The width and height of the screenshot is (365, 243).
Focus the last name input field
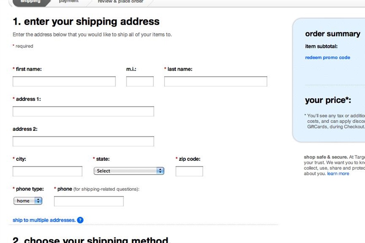coord(215,81)
